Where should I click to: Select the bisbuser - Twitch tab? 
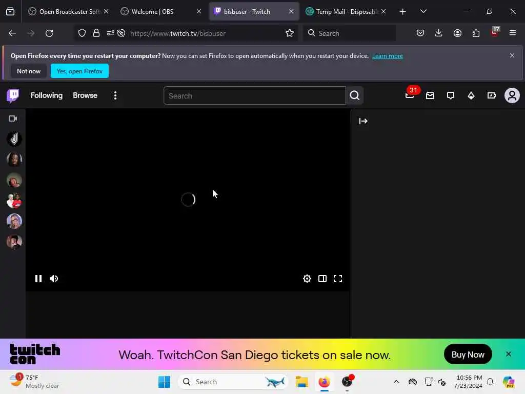click(x=254, y=12)
